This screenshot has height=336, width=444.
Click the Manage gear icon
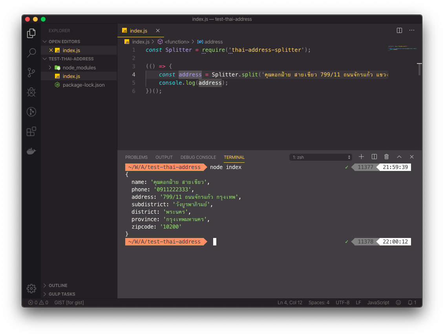(x=31, y=289)
